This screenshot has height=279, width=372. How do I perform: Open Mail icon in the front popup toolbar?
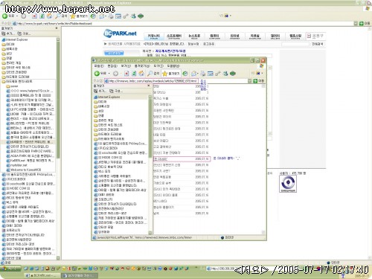coord(193,74)
